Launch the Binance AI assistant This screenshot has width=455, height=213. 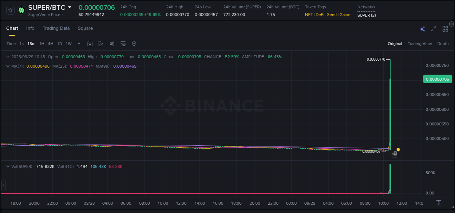click(x=422, y=28)
